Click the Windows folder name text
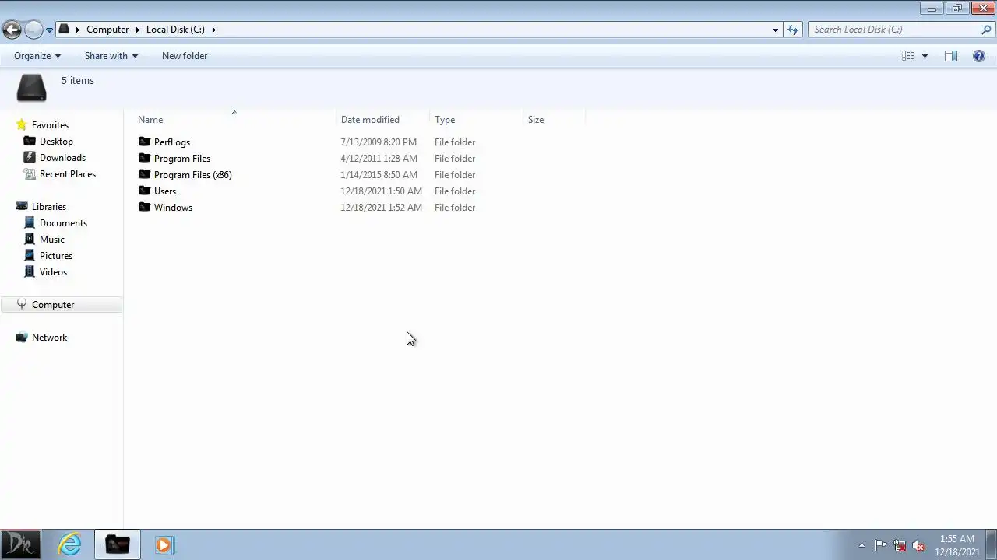This screenshot has height=560, width=997. pyautogui.click(x=173, y=208)
